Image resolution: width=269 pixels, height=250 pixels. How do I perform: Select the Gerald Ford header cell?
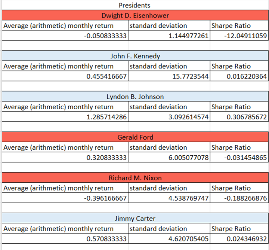135,137
